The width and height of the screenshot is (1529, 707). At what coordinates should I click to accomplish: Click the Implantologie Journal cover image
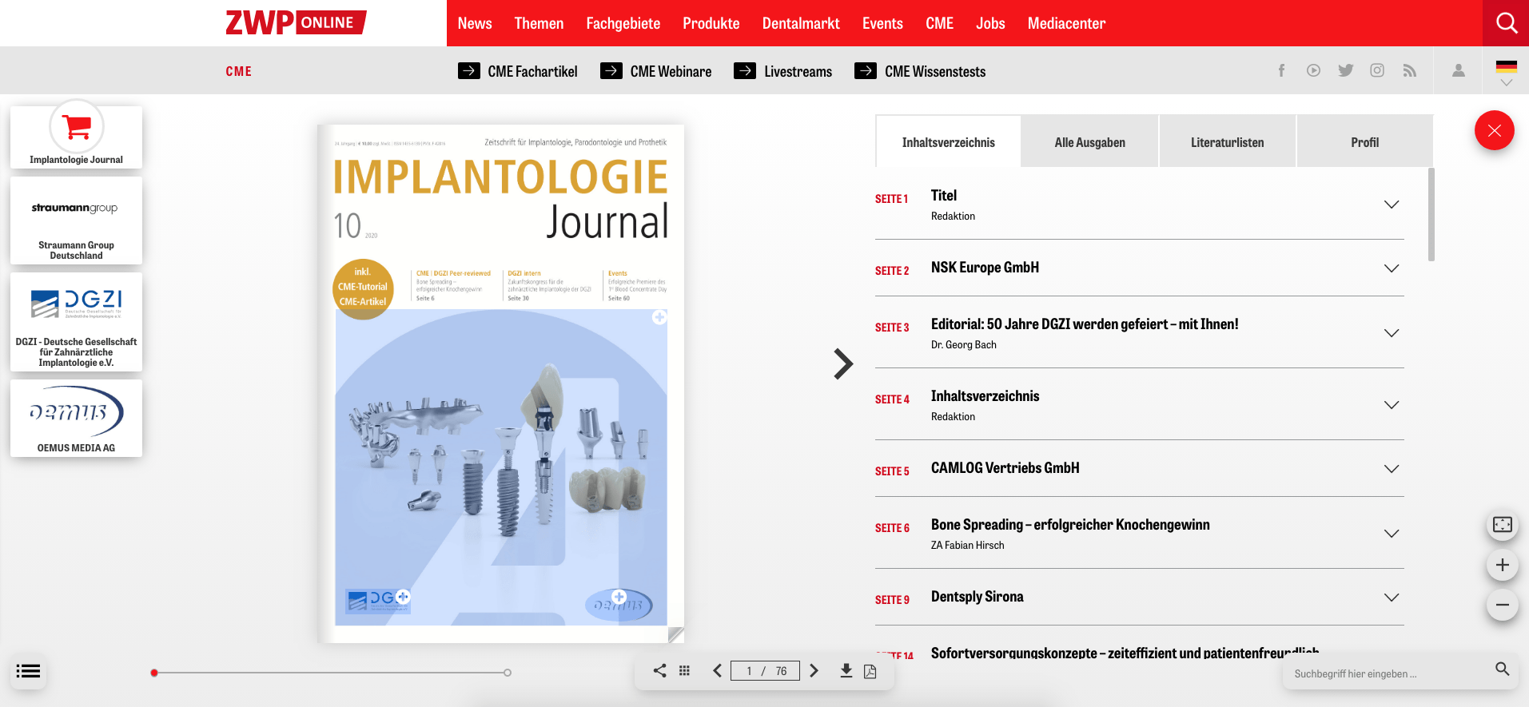coord(501,383)
